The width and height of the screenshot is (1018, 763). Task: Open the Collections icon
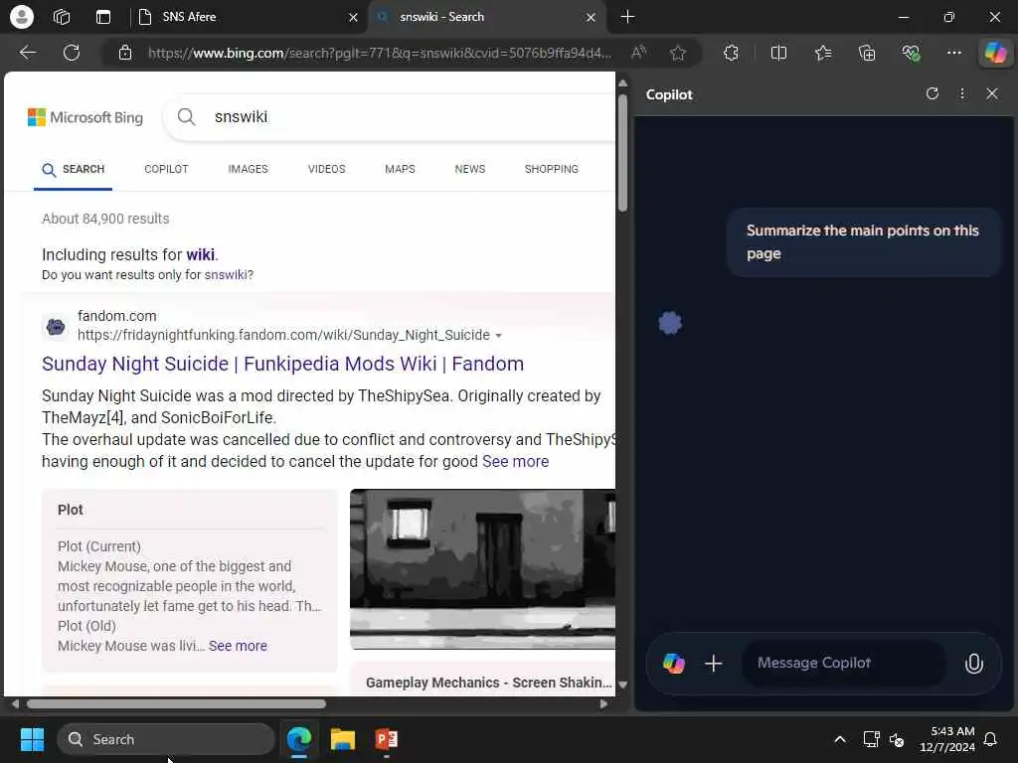click(867, 53)
